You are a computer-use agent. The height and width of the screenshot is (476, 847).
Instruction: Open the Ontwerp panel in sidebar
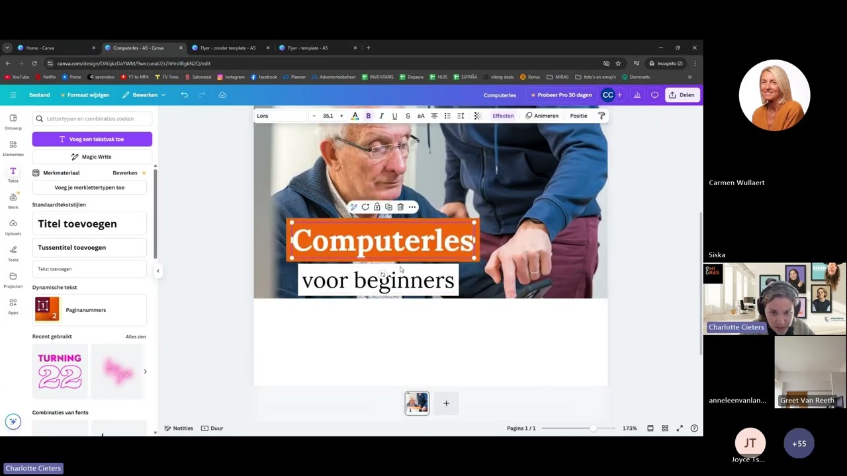[x=13, y=122]
